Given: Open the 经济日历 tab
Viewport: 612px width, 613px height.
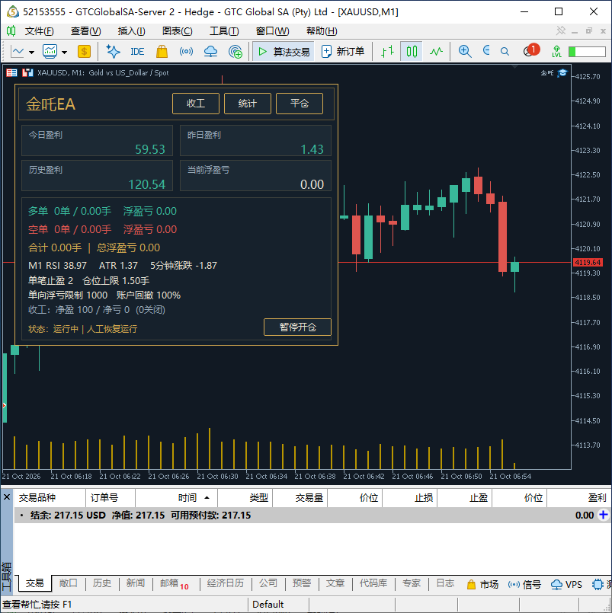Looking at the screenshot, I should pyautogui.click(x=226, y=583).
